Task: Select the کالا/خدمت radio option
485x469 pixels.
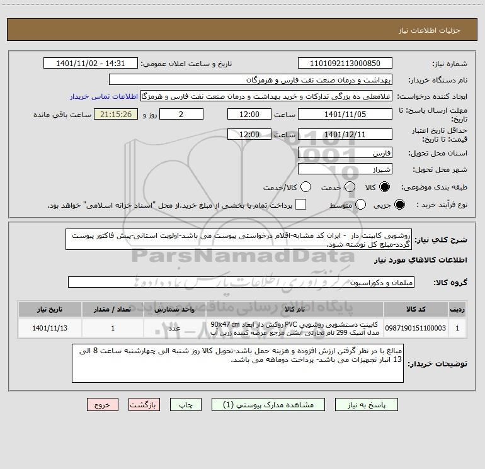Action: coord(305,187)
